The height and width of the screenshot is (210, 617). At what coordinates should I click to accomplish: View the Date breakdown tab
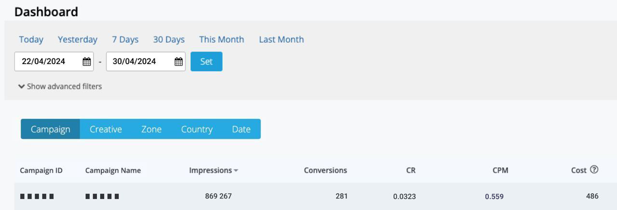coord(241,129)
